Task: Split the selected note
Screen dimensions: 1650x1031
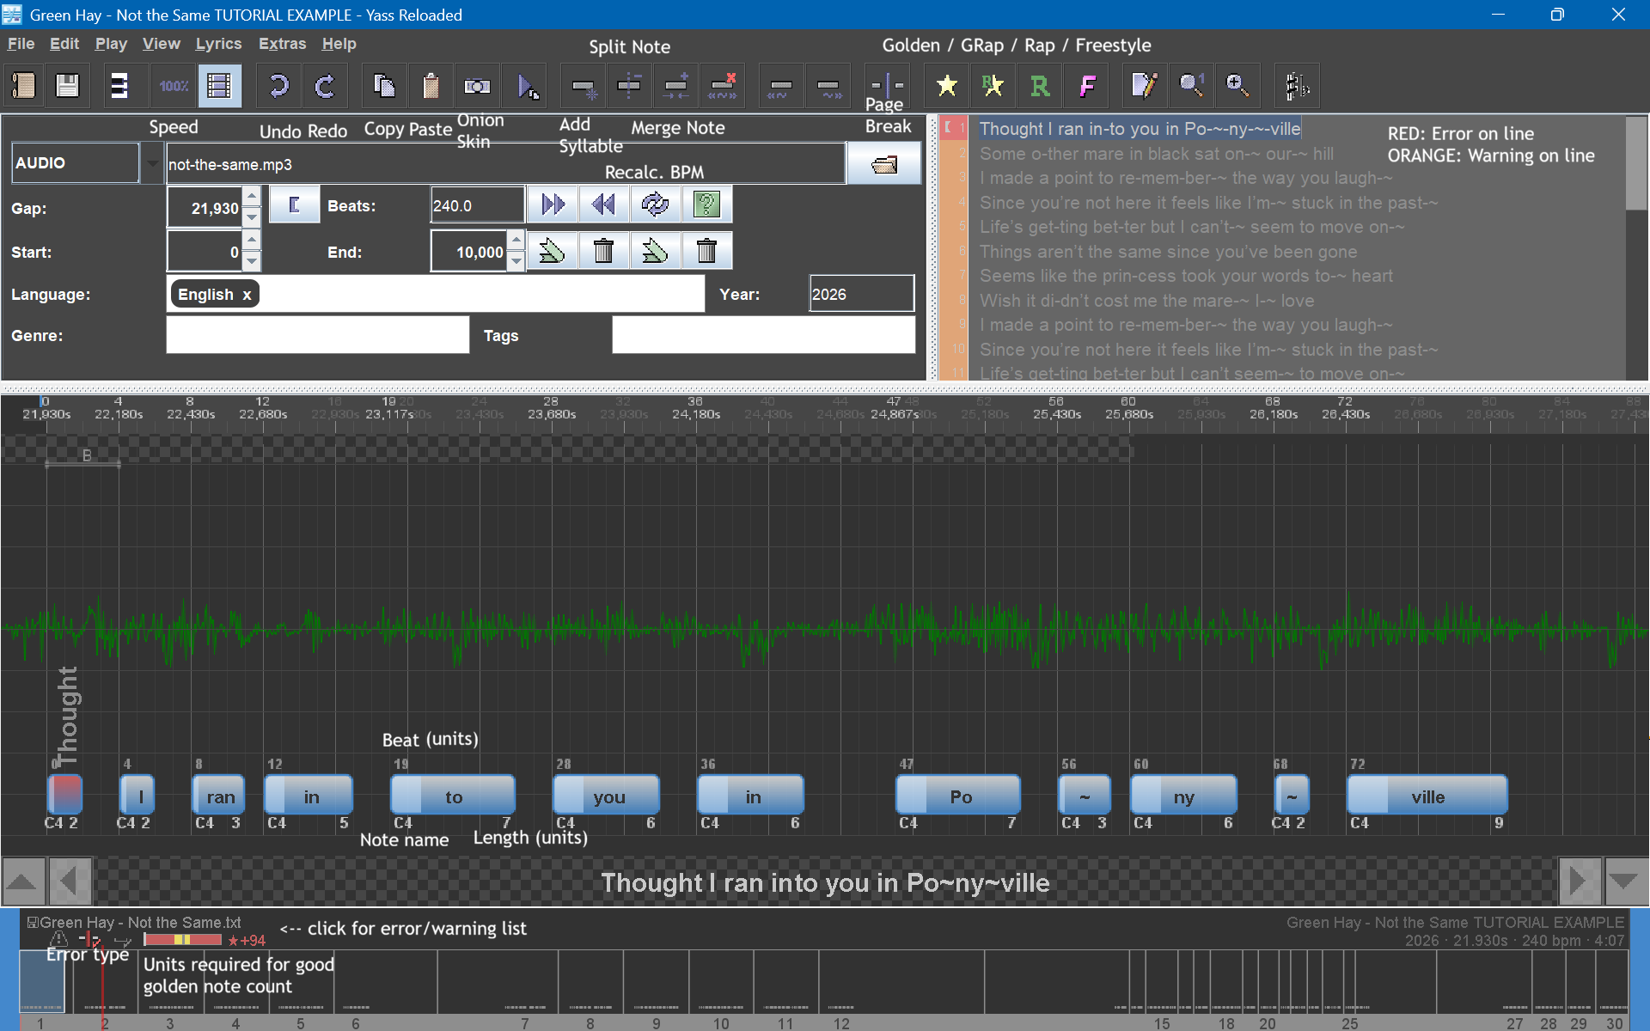Action: 630,86
